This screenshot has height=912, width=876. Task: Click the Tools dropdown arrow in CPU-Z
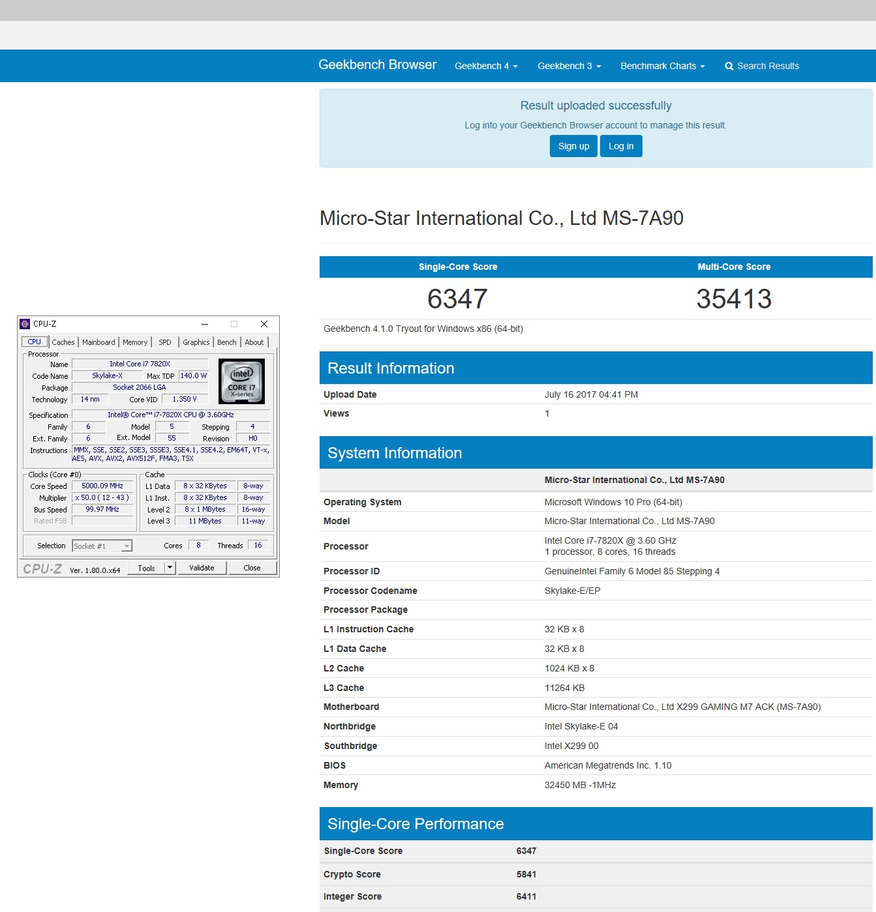(170, 568)
